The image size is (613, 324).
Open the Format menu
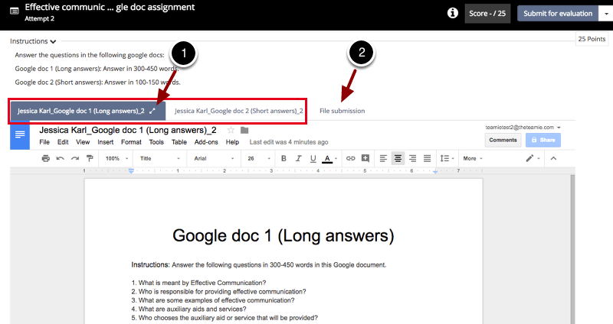(131, 142)
